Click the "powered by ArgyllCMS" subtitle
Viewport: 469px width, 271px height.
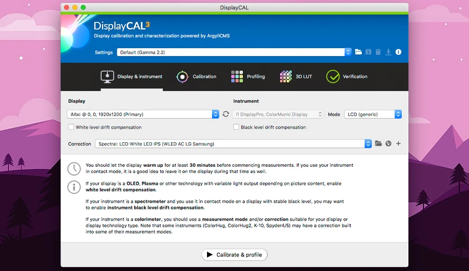[x=205, y=36]
